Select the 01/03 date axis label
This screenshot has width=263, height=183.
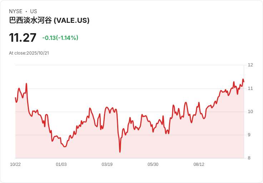coord(61,164)
